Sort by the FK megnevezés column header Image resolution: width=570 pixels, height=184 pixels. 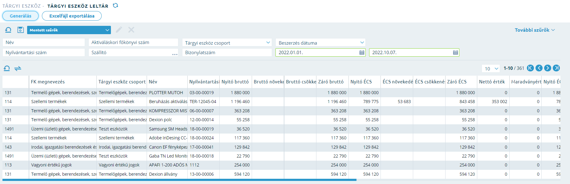tap(63, 82)
